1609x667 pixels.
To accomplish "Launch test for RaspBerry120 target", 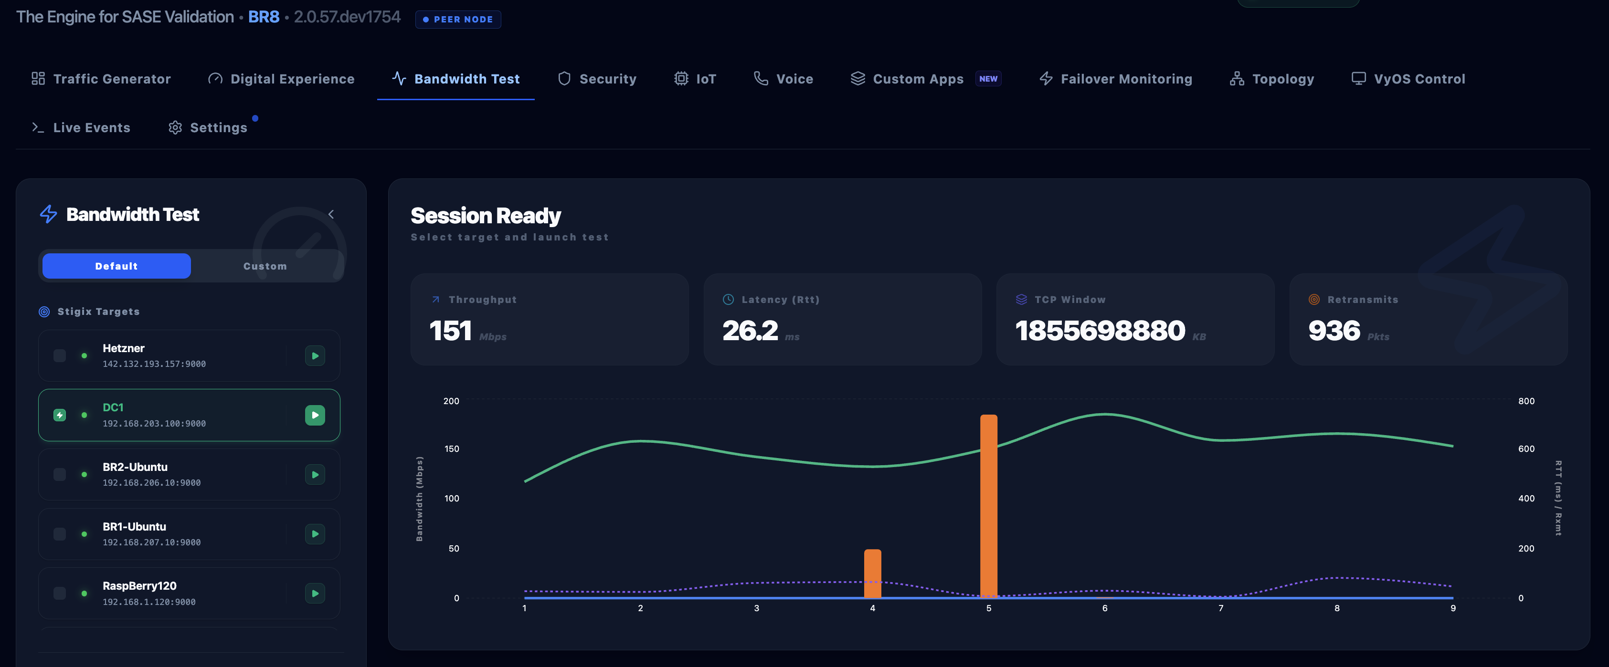I will click(315, 594).
